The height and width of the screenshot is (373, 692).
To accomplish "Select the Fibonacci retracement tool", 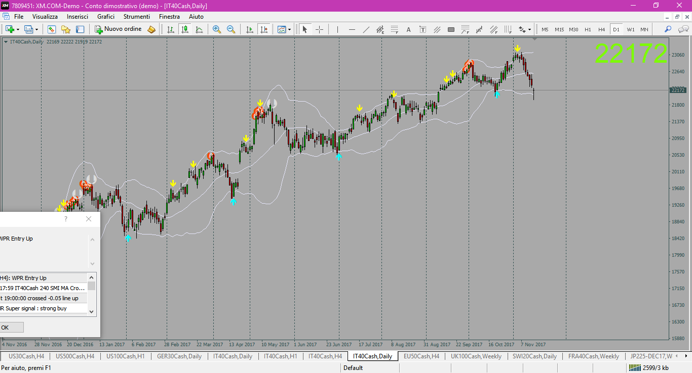I will 394,29.
